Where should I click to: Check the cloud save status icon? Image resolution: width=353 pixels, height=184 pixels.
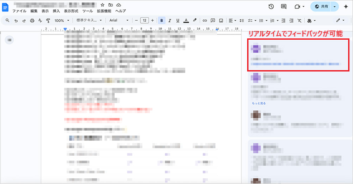coord(119,5)
